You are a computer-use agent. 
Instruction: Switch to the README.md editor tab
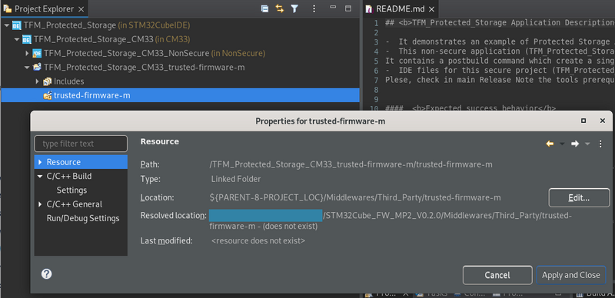[400, 9]
